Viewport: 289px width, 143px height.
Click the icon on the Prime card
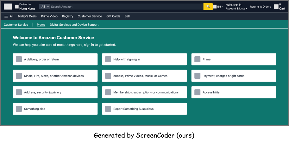coord(197,59)
